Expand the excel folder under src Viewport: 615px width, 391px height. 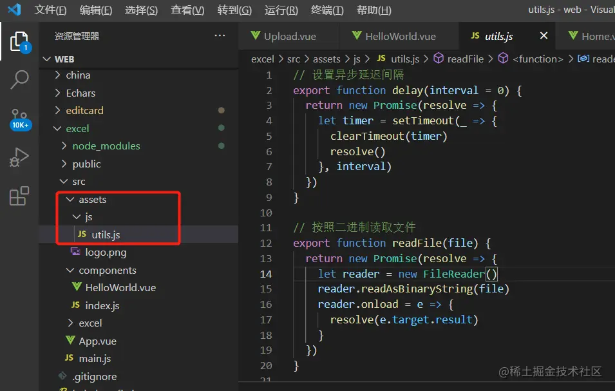tap(71, 323)
